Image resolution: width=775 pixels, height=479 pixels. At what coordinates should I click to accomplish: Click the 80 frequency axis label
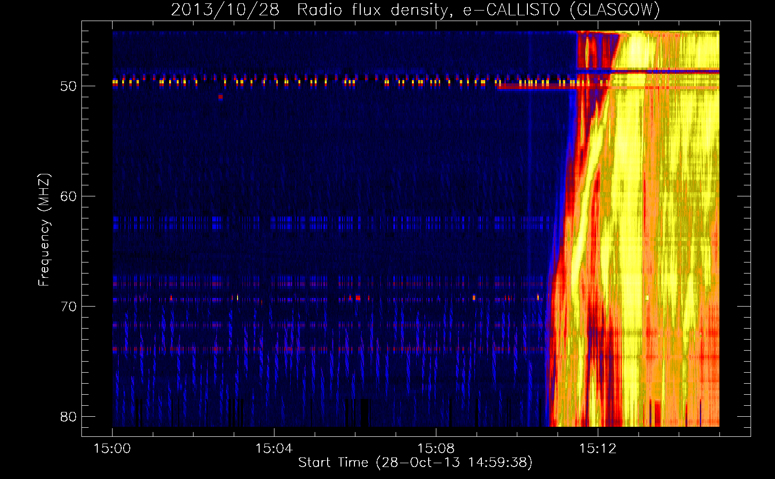click(x=68, y=417)
